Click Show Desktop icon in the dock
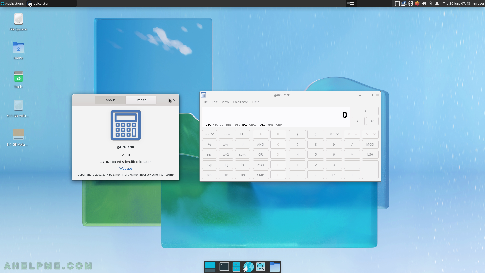 210,267
